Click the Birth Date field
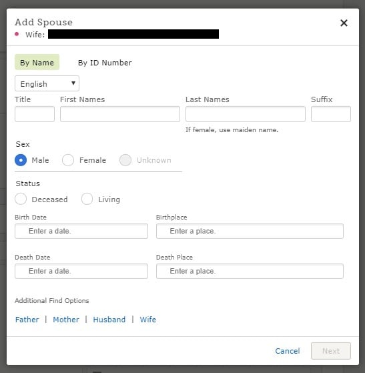 coord(81,231)
